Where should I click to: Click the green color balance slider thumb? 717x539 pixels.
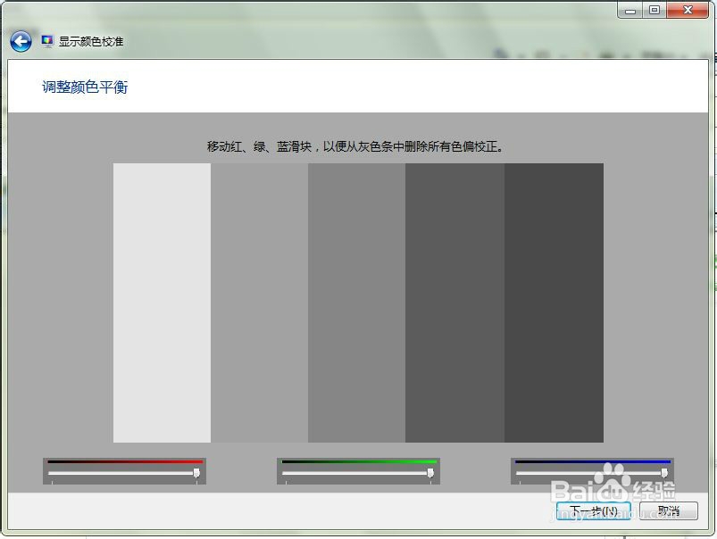click(430, 473)
